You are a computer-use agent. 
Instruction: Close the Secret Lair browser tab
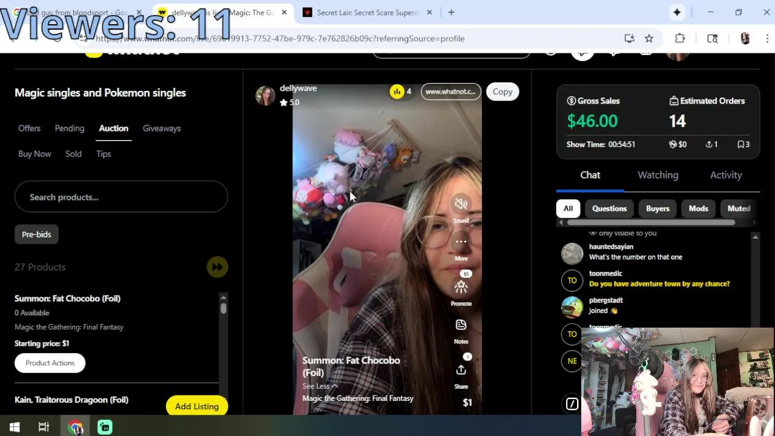429,12
